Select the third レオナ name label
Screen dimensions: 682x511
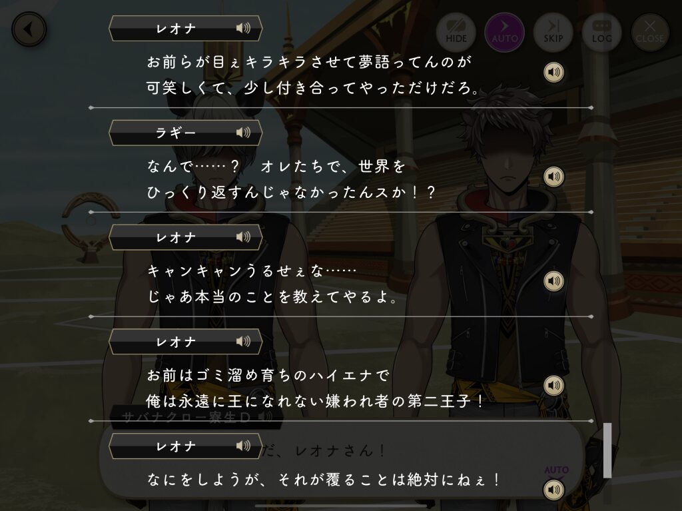175,342
